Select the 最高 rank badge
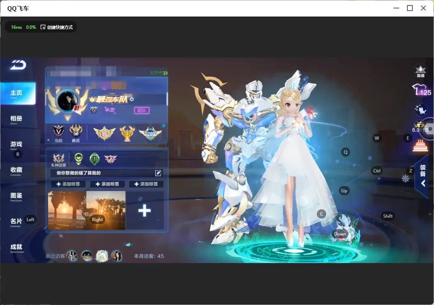Screen dimensions: 434x305 coord(76,133)
